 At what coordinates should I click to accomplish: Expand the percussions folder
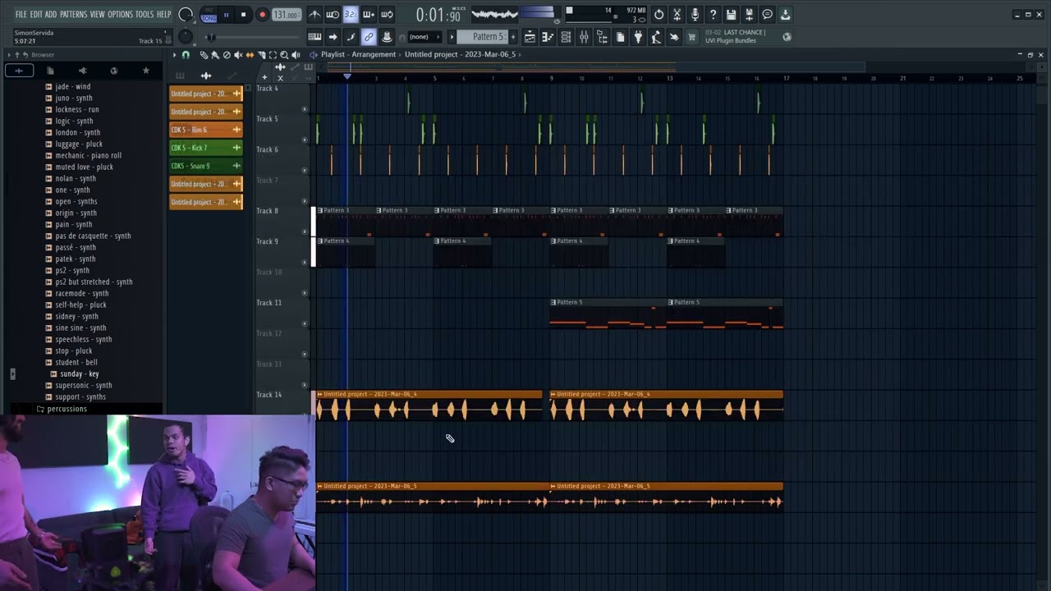pos(67,409)
